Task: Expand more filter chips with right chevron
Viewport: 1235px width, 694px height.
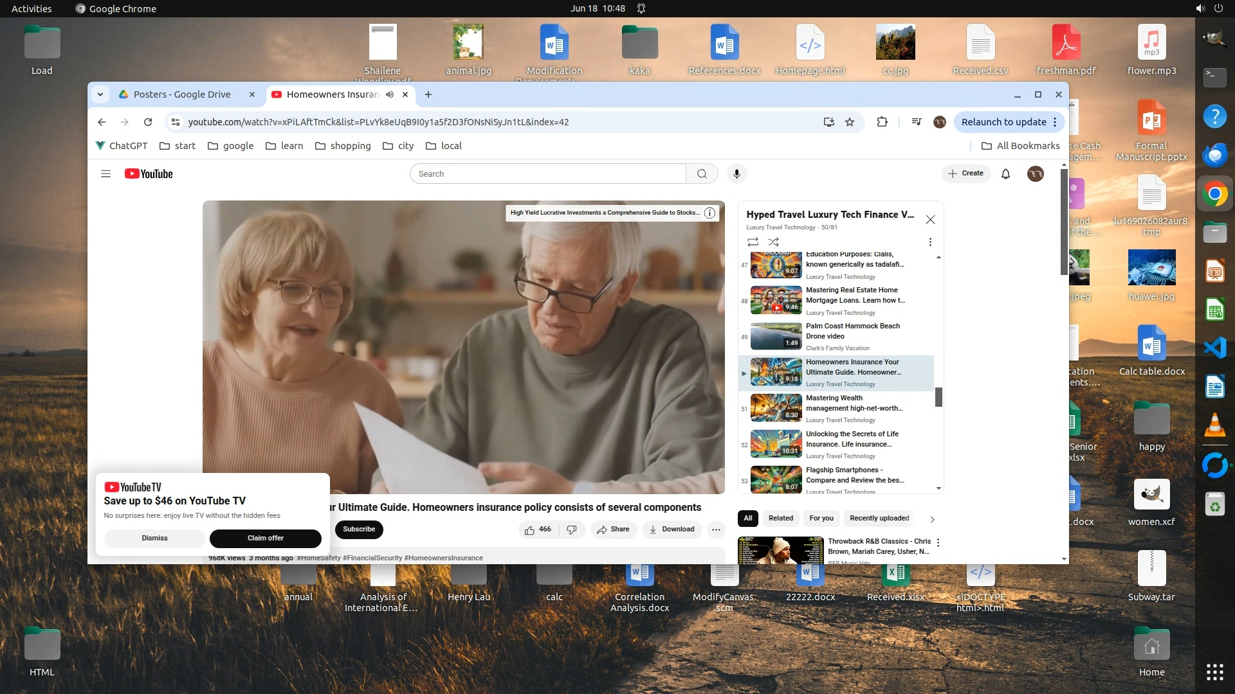Action: pos(932,519)
